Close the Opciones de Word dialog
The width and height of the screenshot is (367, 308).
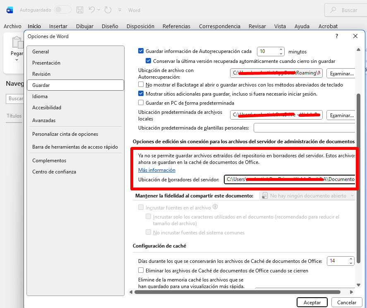pyautogui.click(x=355, y=36)
